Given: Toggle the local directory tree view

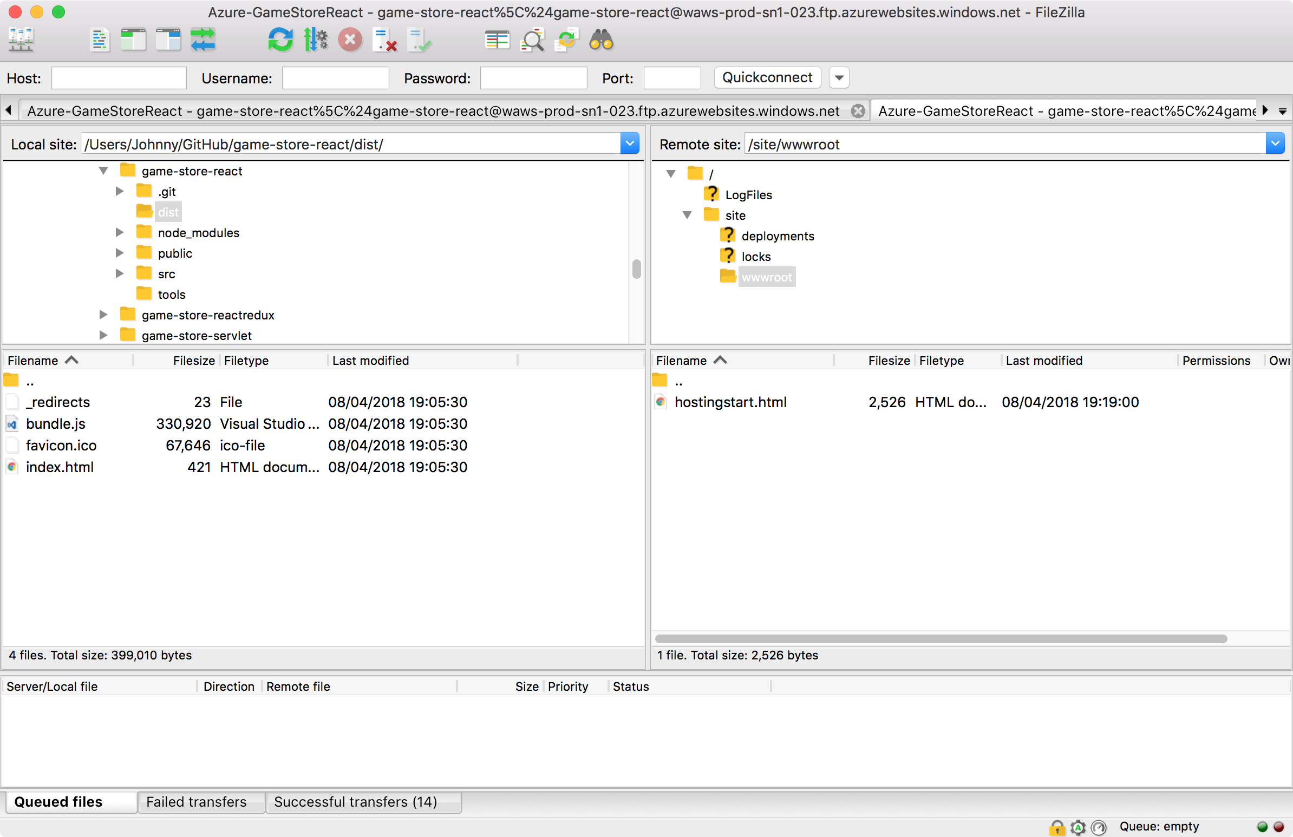Looking at the screenshot, I should 133,40.
